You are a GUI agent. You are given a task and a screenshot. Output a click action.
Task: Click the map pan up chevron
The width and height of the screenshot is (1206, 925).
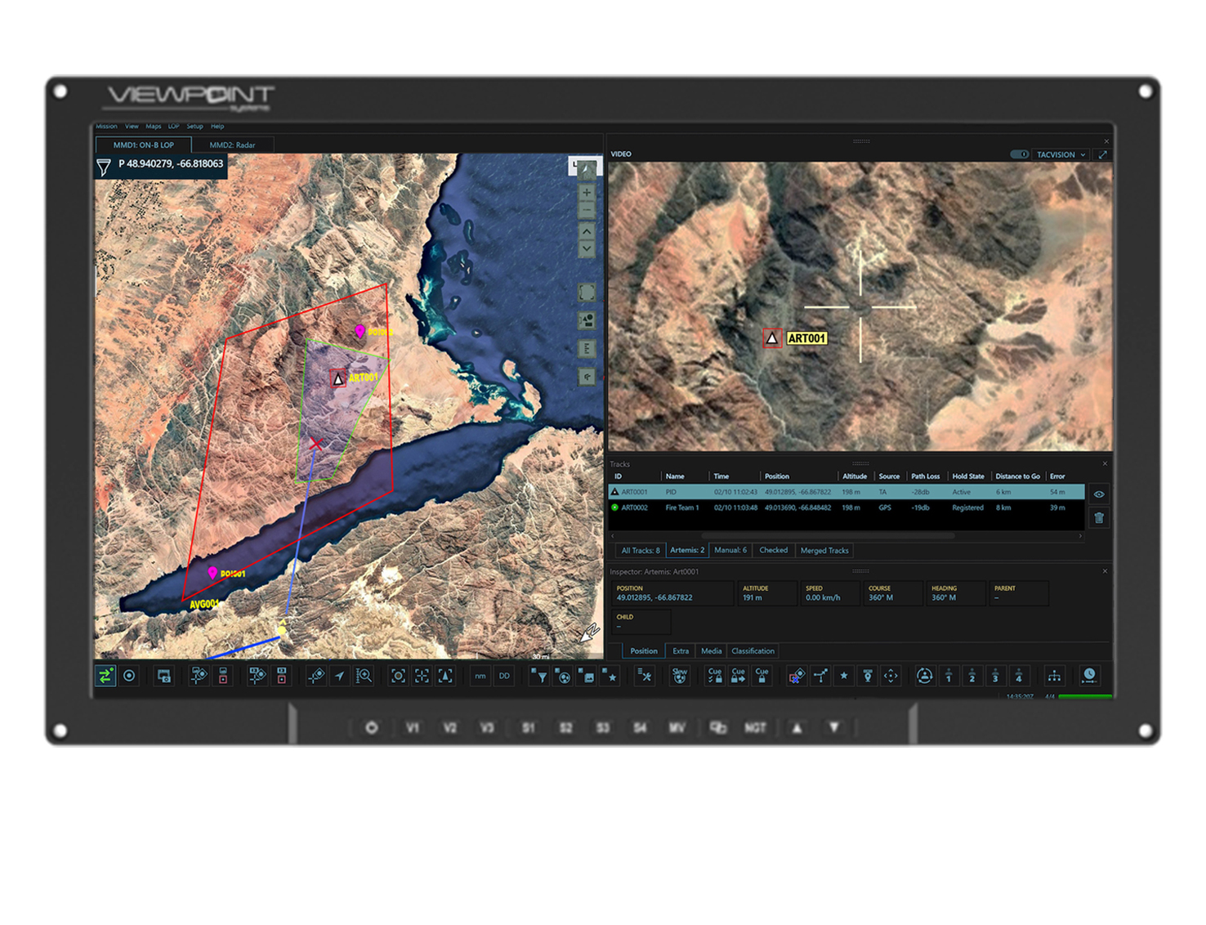click(x=587, y=232)
